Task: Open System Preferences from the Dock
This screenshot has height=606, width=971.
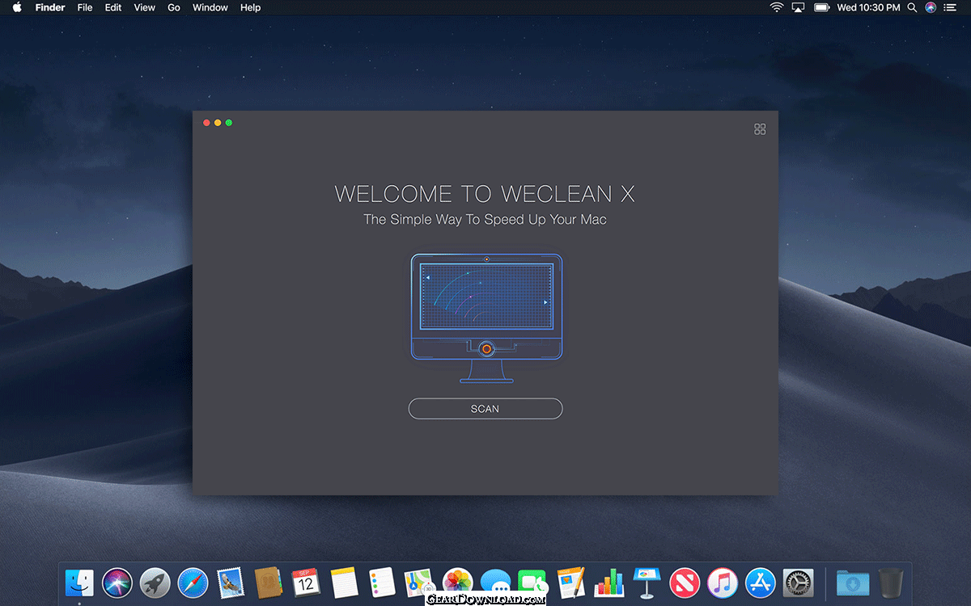Action: pyautogui.click(x=798, y=582)
